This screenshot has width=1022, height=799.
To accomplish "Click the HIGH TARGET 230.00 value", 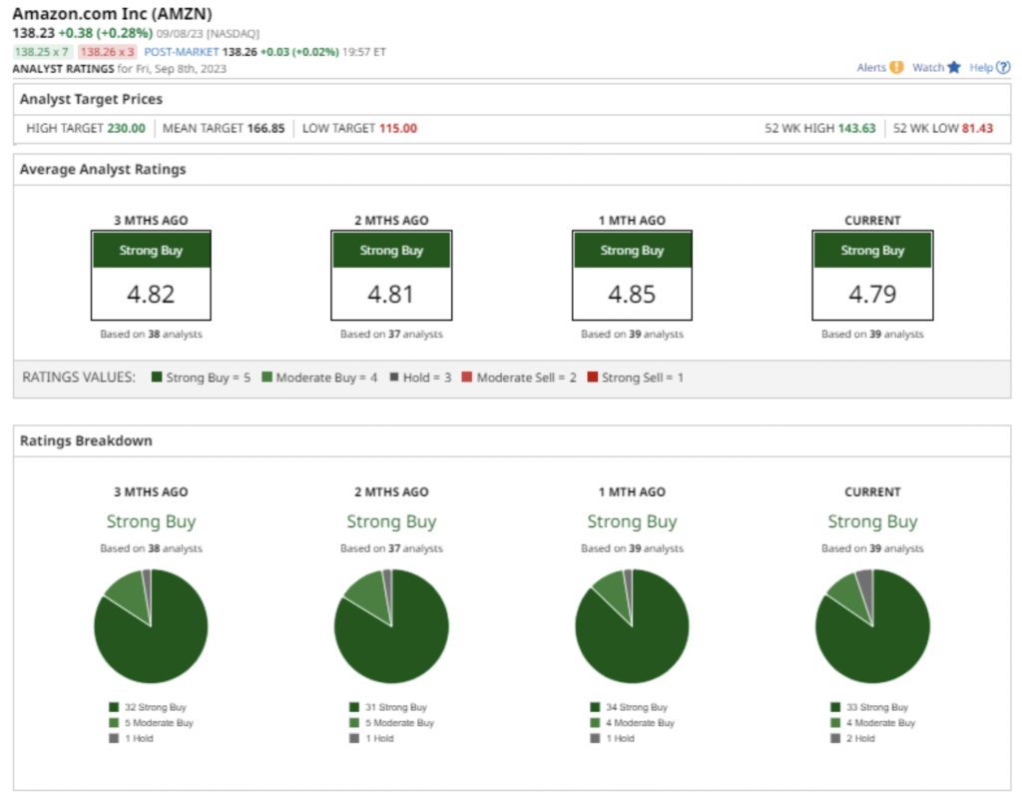I will [127, 129].
